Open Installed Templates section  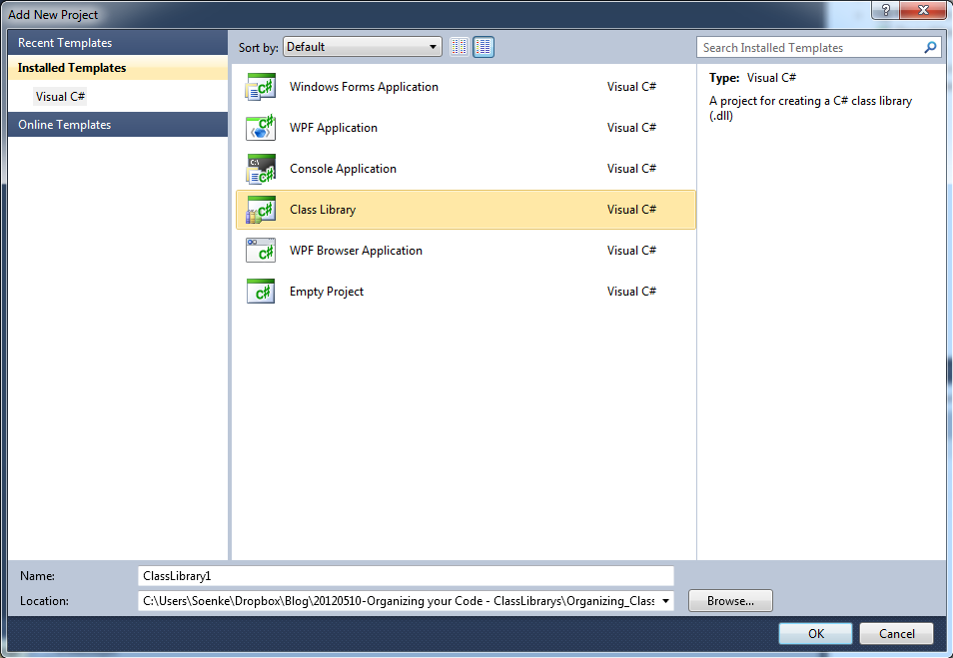click(x=118, y=68)
